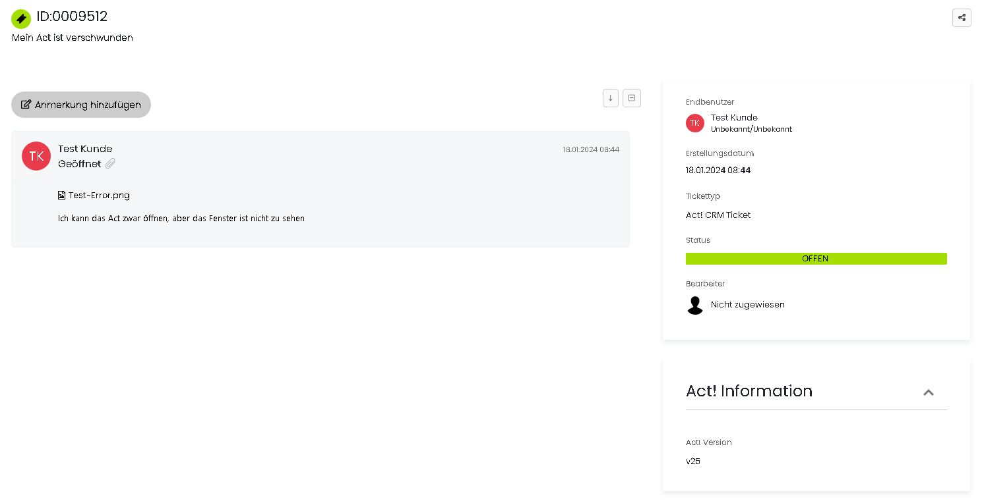Viewport: 982px width, 503px height.
Task: Open the share icon button
Action: point(962,18)
